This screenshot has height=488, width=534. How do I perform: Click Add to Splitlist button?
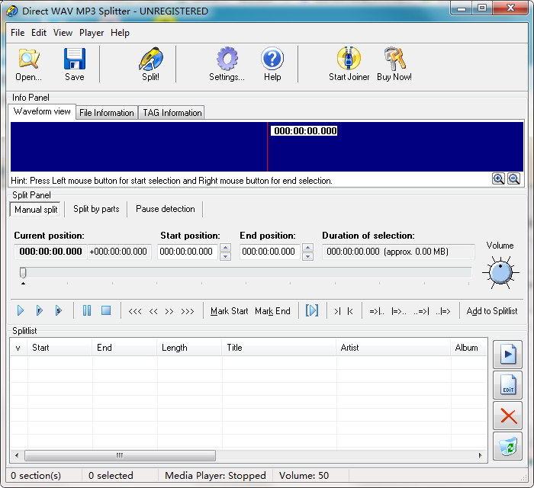click(x=492, y=311)
